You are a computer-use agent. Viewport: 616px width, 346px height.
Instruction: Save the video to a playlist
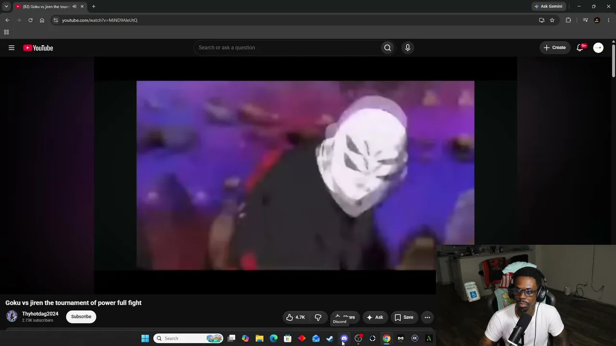click(x=404, y=317)
